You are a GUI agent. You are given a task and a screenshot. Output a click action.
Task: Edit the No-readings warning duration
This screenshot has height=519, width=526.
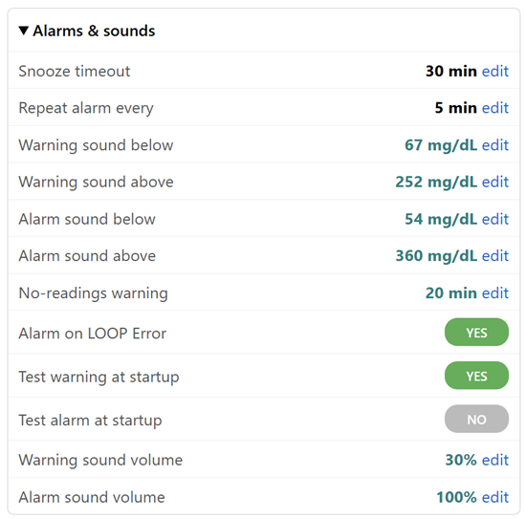pyautogui.click(x=495, y=293)
